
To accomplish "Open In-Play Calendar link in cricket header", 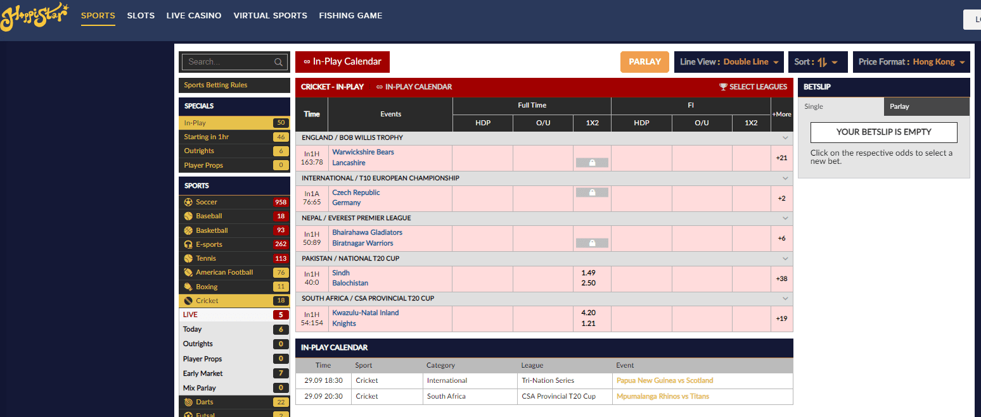I will tap(414, 87).
